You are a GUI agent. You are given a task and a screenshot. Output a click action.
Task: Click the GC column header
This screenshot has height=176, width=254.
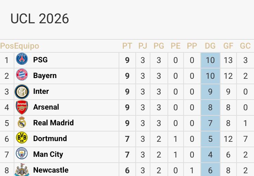[245, 46]
